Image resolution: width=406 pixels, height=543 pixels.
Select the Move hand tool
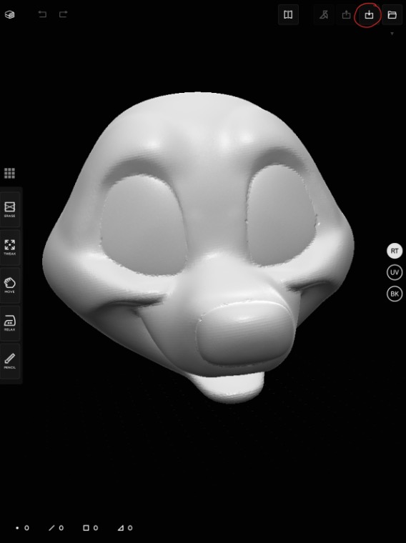(x=10, y=285)
